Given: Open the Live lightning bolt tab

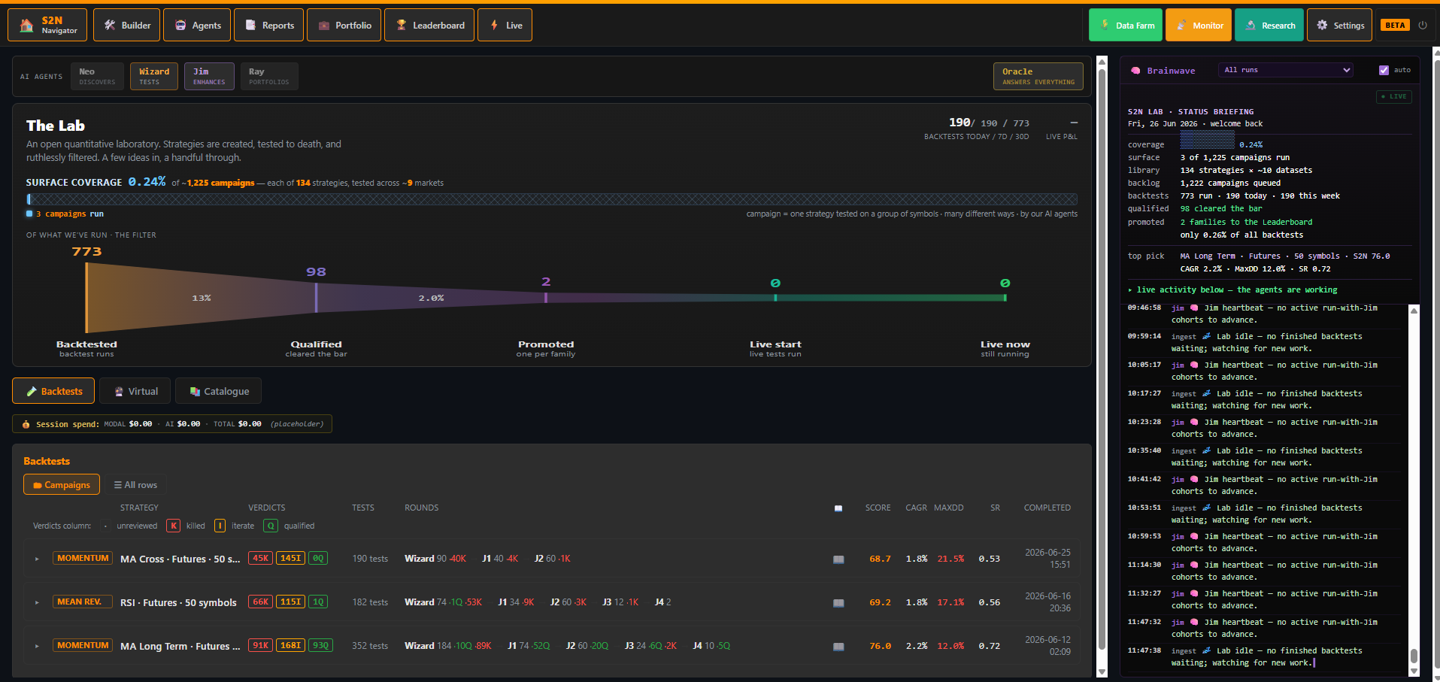Looking at the screenshot, I should tap(505, 25).
